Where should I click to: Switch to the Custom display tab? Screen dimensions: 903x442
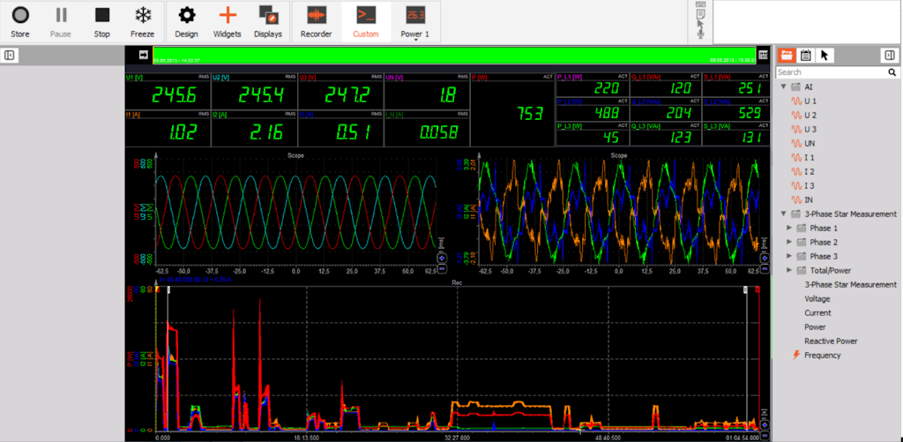tap(366, 22)
